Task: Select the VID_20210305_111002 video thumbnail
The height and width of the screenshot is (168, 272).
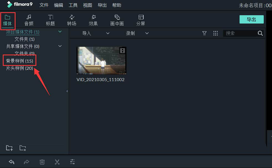Action: (x=101, y=60)
